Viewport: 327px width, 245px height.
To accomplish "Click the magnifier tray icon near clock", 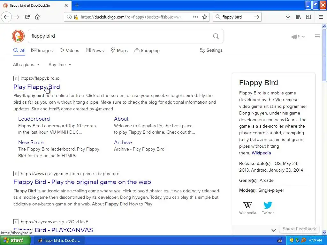I will [303, 241].
